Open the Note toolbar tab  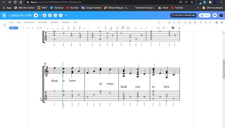click(11, 22)
